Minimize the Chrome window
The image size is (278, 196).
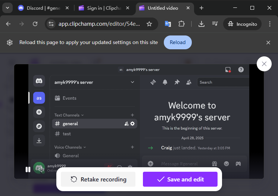(235, 8)
